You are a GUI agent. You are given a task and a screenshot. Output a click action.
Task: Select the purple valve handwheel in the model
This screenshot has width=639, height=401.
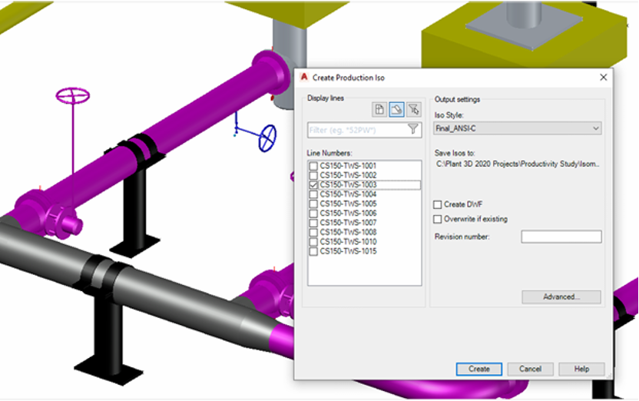[72, 96]
